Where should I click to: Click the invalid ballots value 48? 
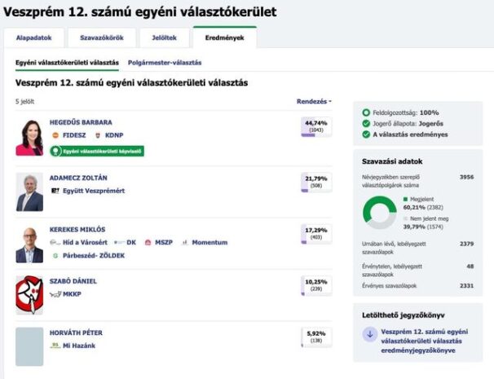click(470, 267)
